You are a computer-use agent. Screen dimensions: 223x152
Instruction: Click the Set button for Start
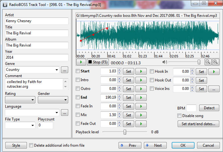129,71
